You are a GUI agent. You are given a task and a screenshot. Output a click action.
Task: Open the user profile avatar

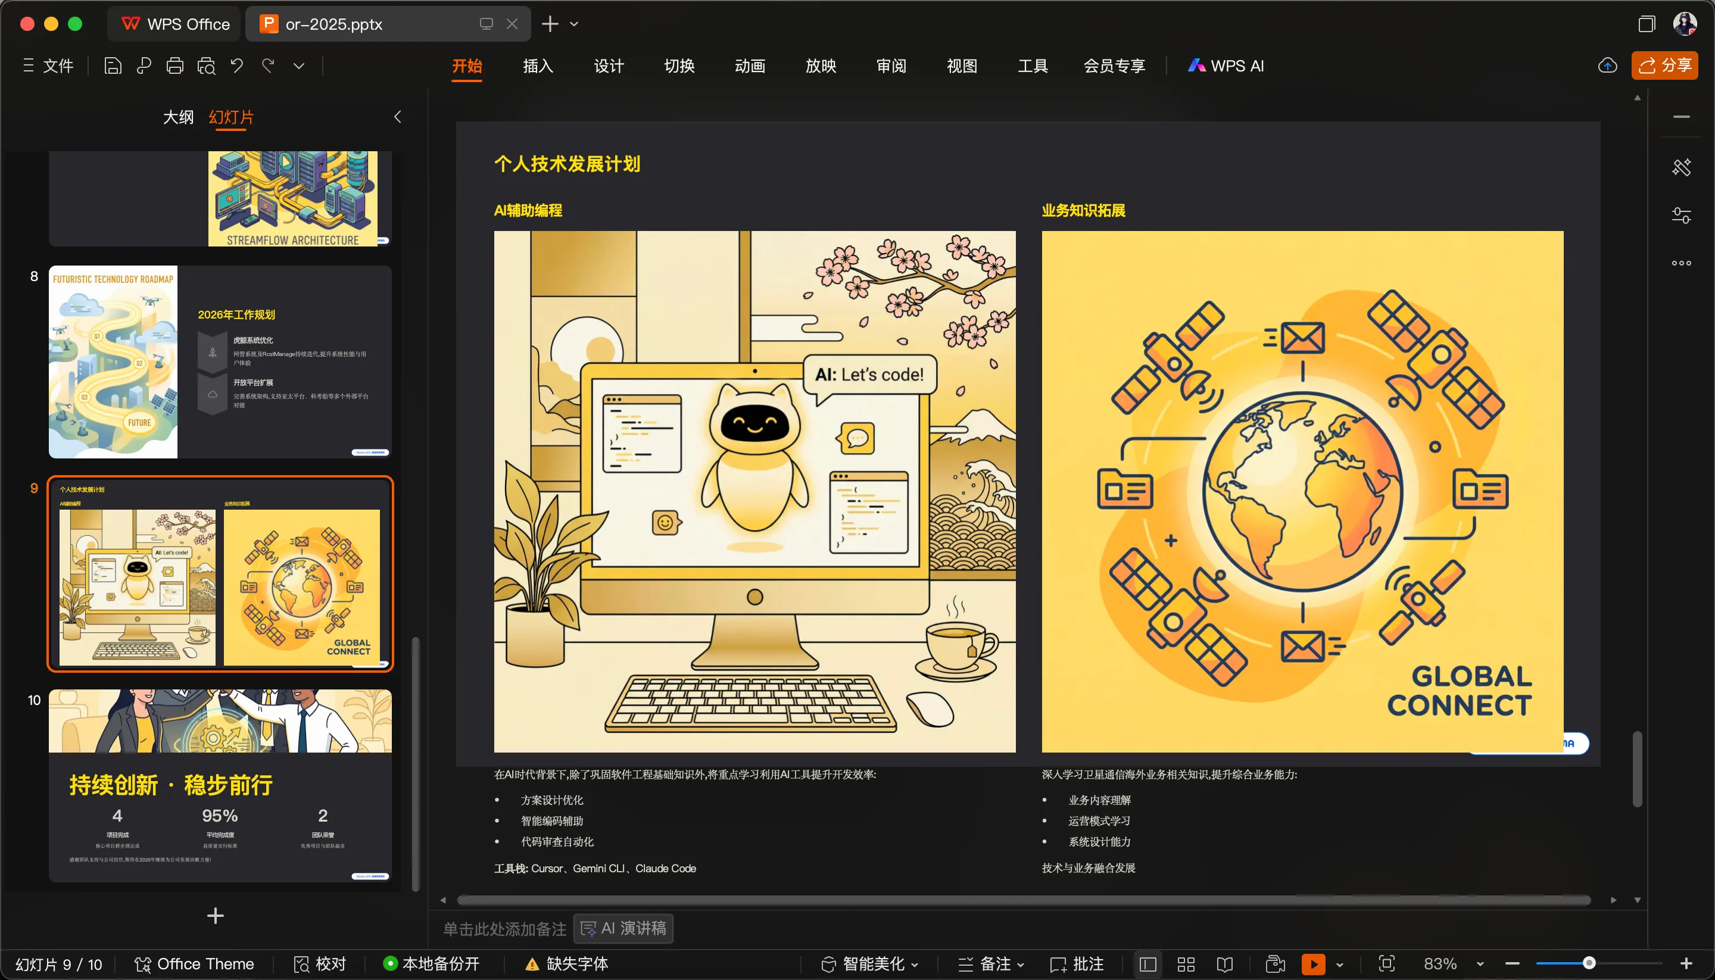pyautogui.click(x=1685, y=24)
